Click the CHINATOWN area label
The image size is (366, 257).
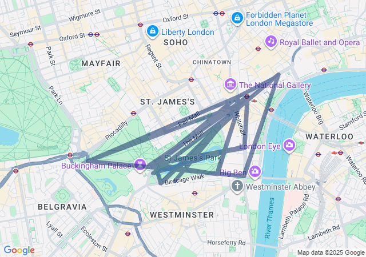pyautogui.click(x=212, y=62)
